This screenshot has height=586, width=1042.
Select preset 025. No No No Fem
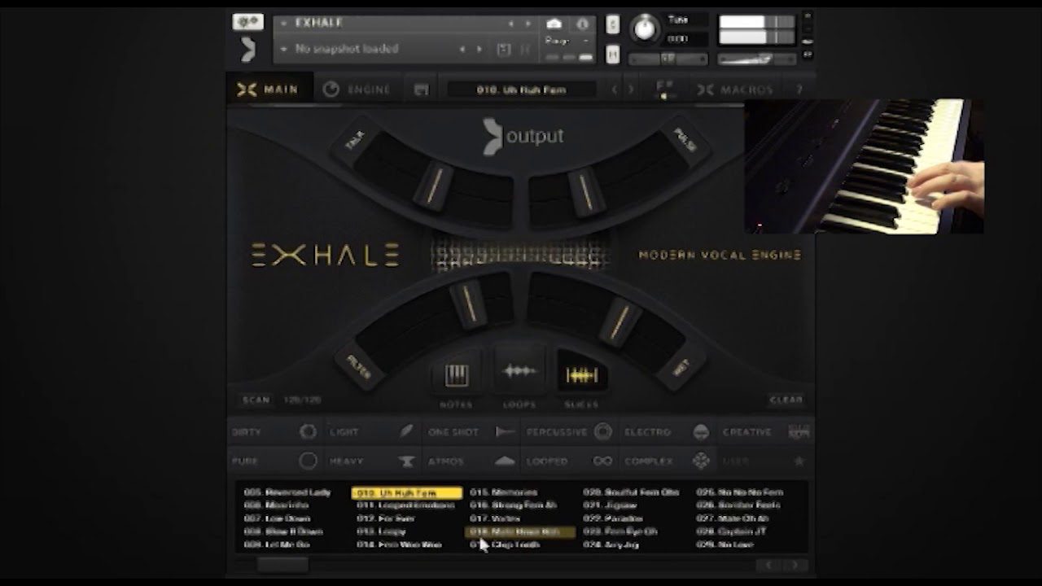[740, 492]
